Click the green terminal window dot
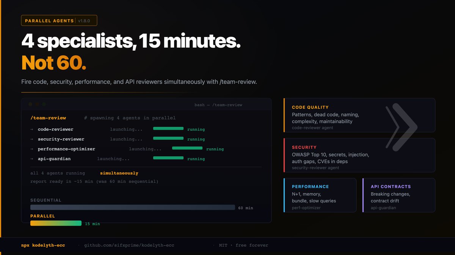The height and width of the screenshot is (255, 455). click(x=44, y=104)
